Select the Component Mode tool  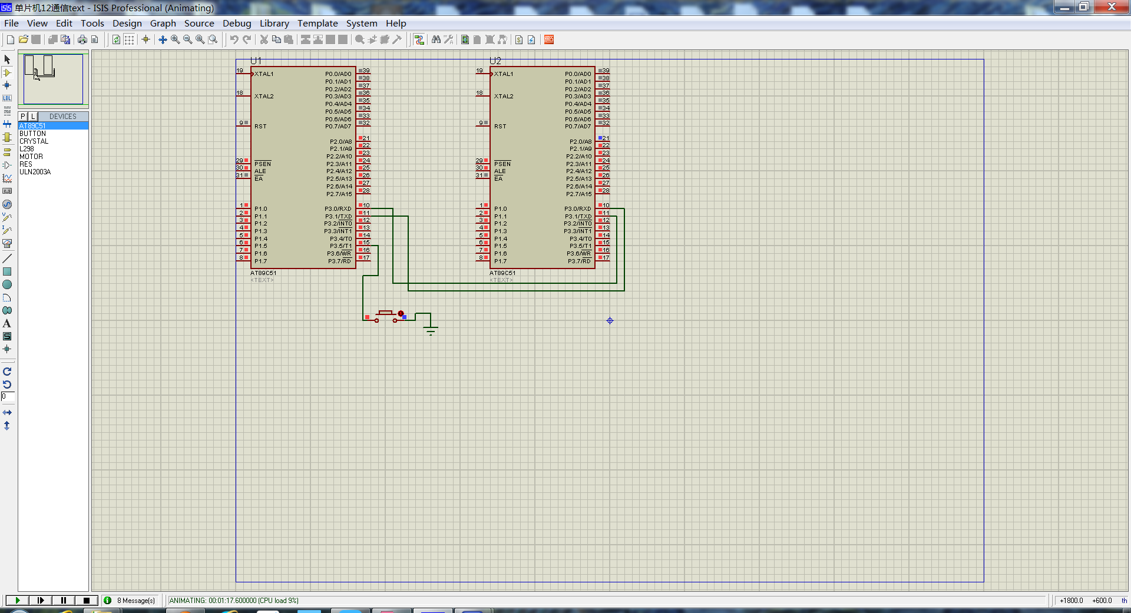pos(7,72)
